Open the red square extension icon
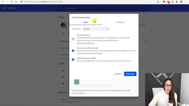 181,2
